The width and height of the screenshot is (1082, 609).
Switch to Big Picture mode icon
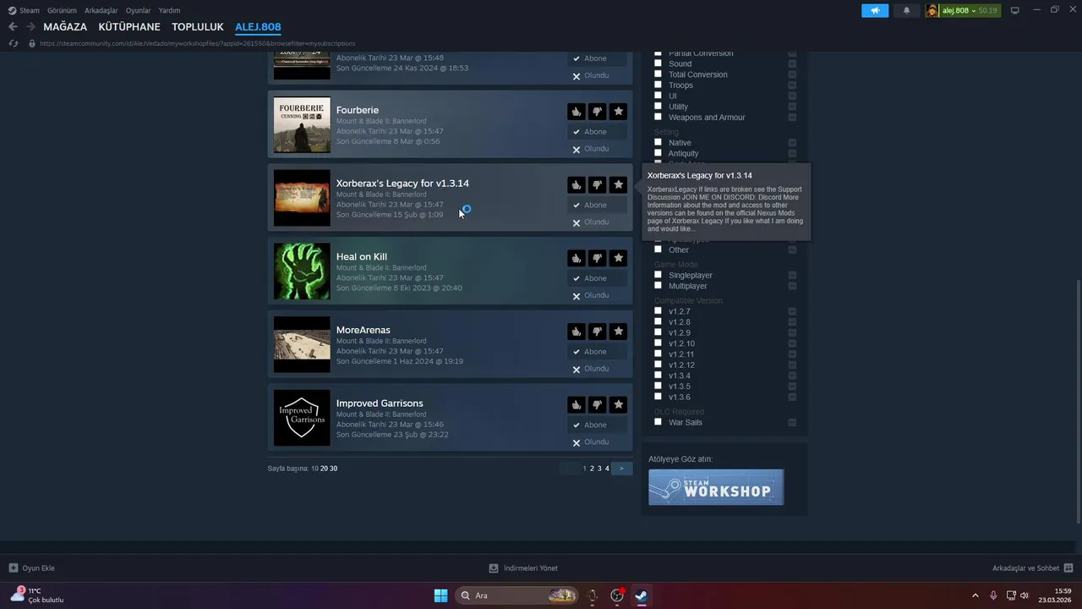1015,10
